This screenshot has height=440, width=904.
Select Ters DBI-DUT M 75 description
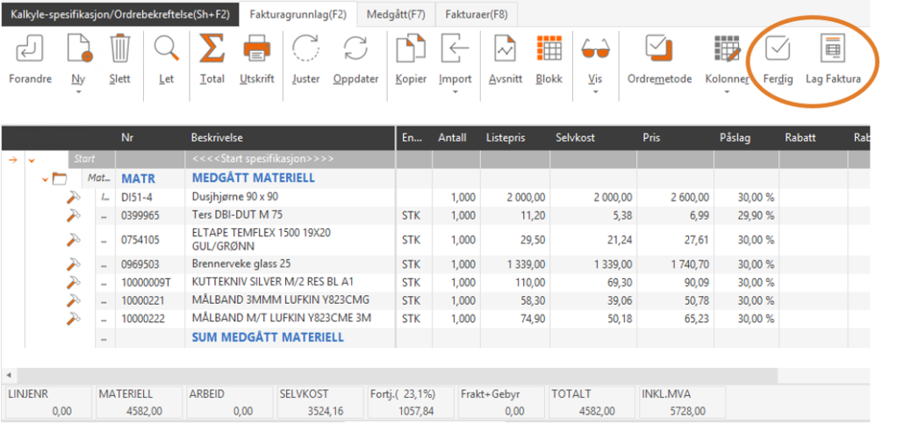tap(238, 215)
